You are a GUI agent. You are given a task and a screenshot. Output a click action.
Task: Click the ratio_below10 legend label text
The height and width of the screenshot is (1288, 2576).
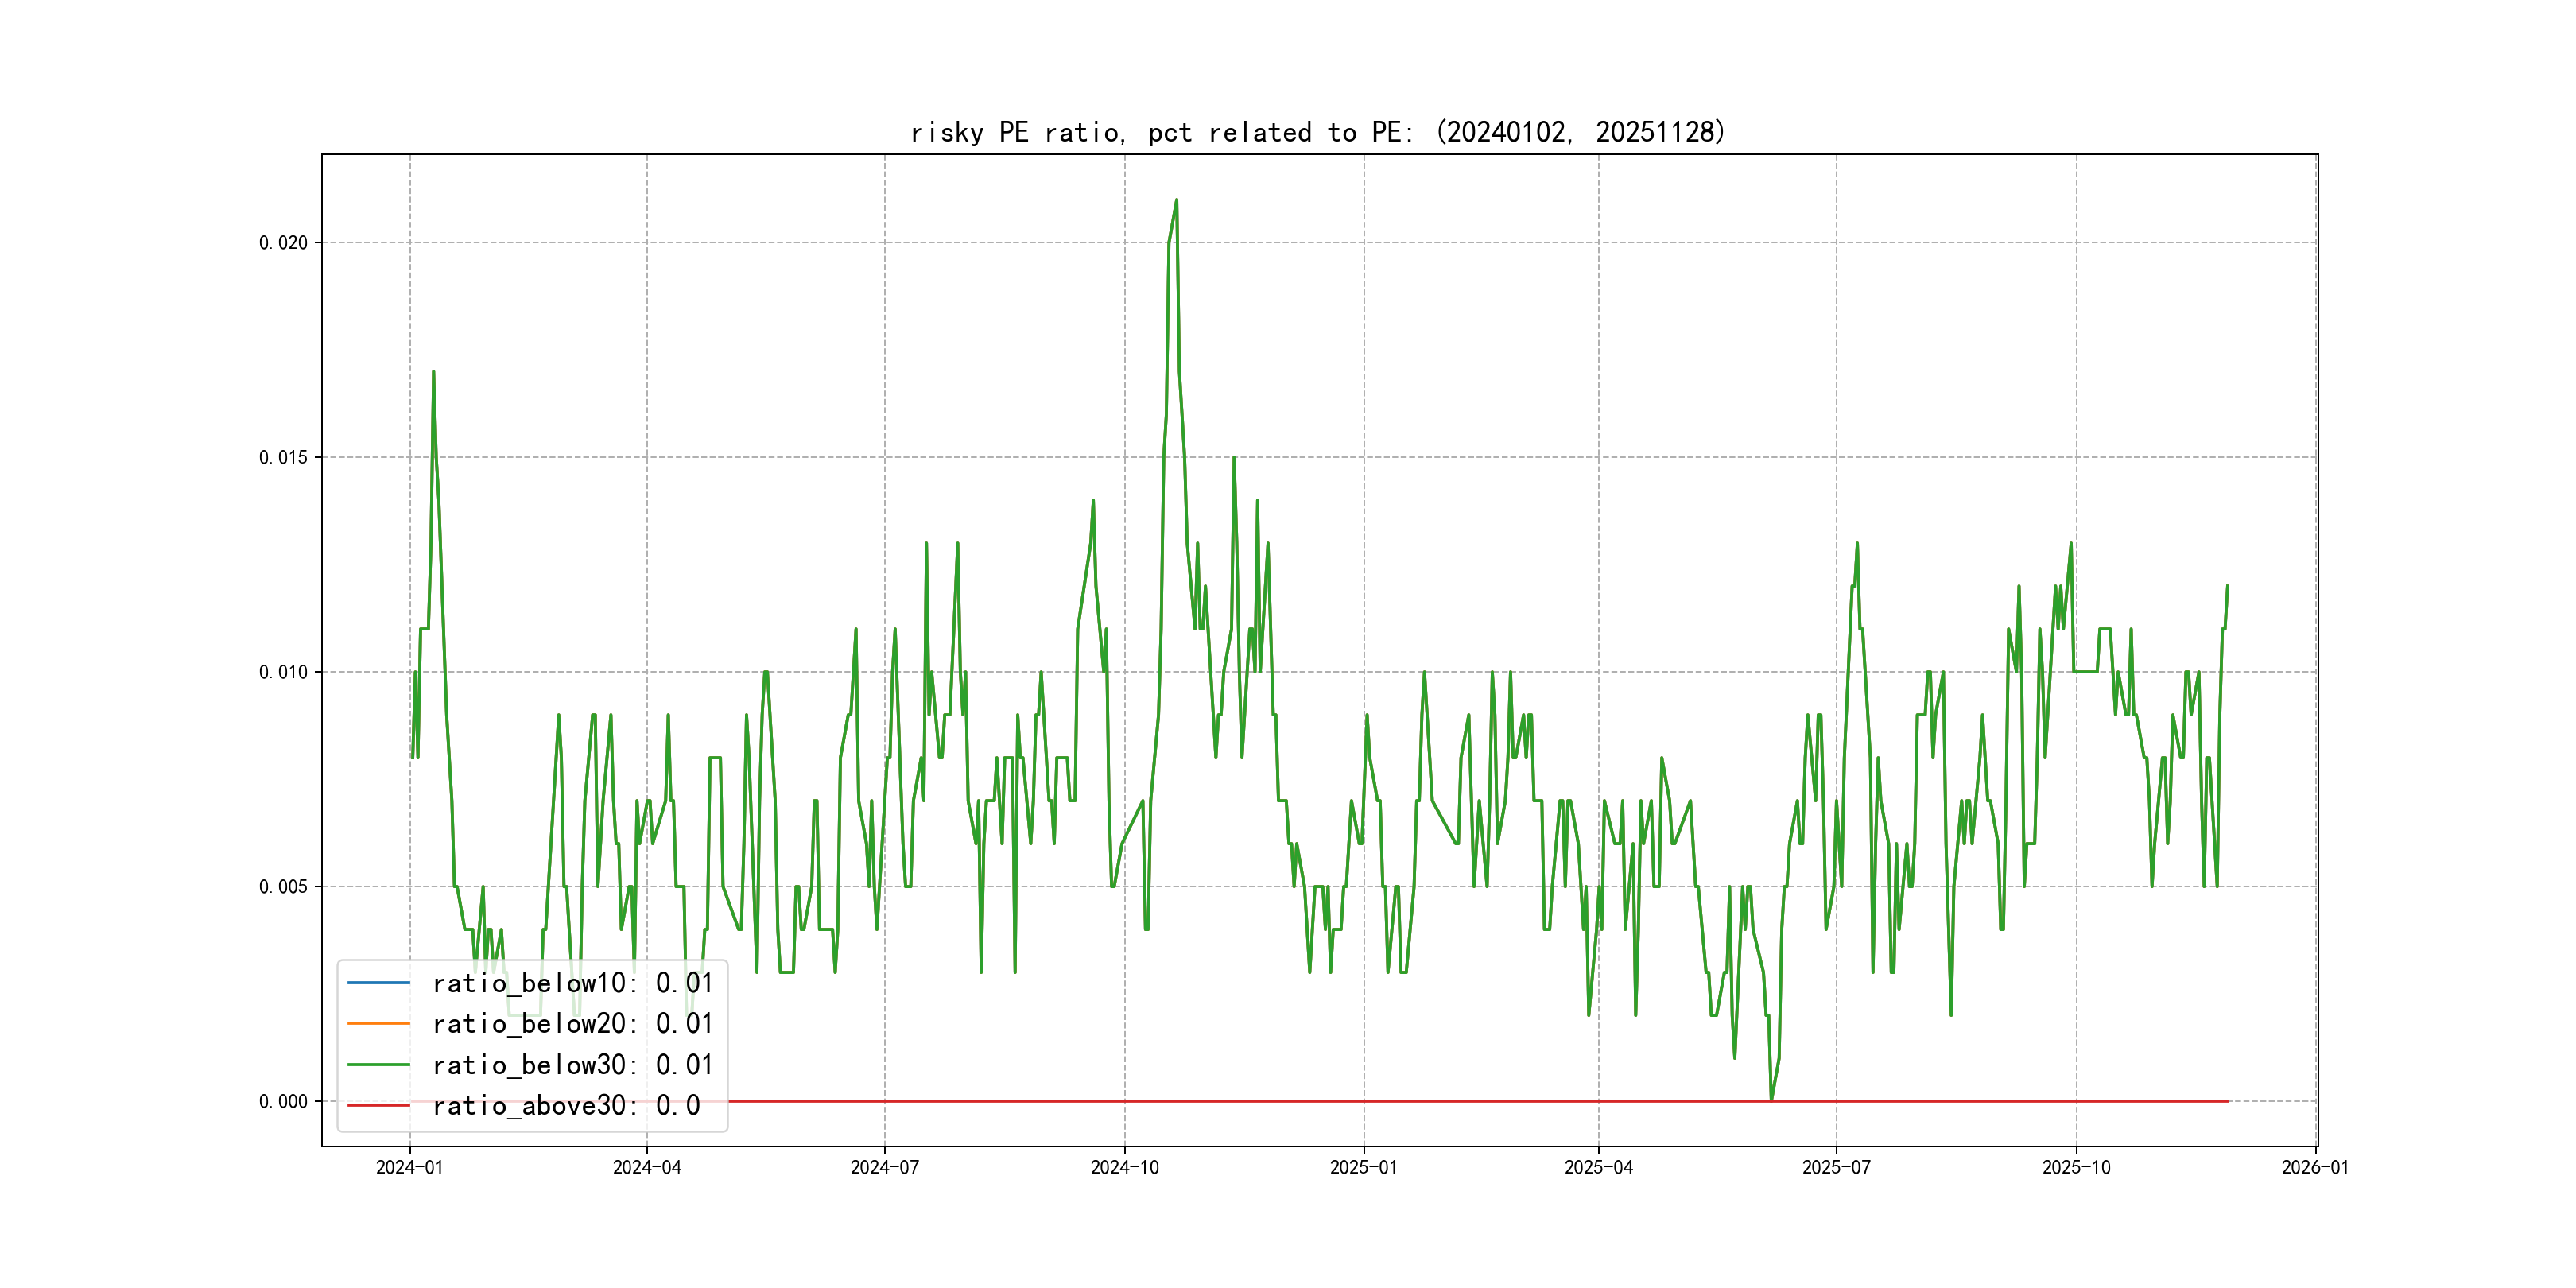[x=572, y=983]
